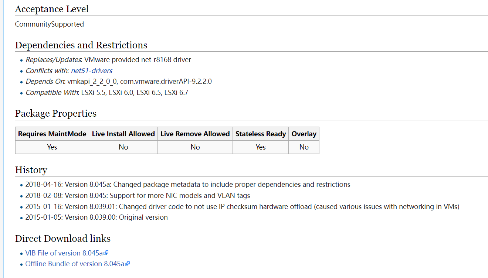488x278 pixels.
Task: Click the Yes cell under Stateless Ready
Action: pyautogui.click(x=261, y=147)
